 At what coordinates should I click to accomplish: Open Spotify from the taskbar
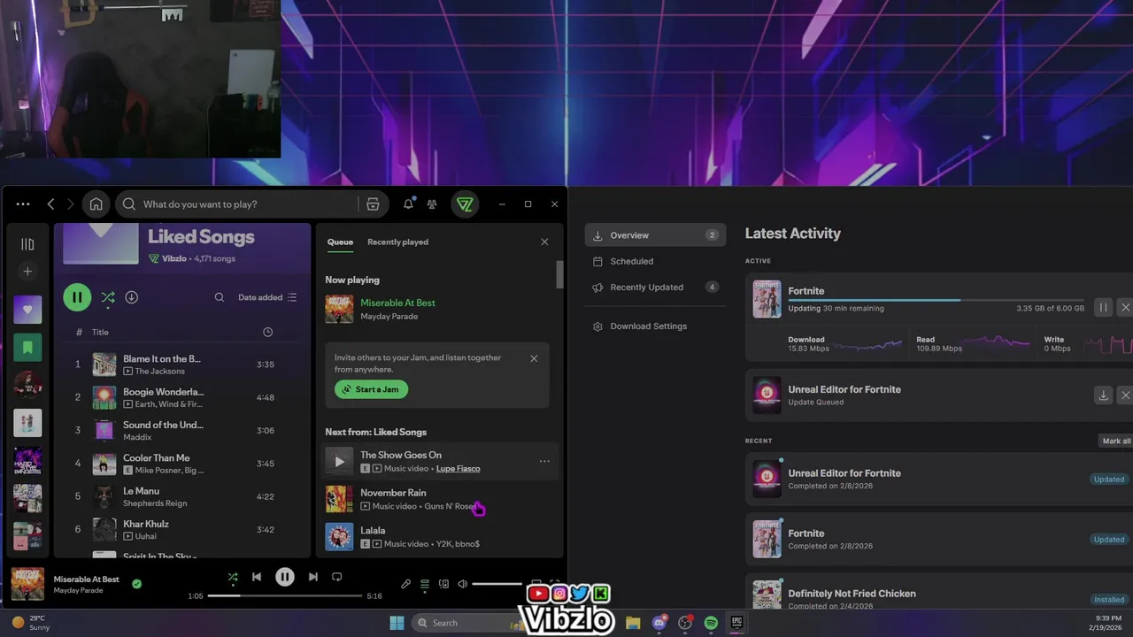point(711,623)
